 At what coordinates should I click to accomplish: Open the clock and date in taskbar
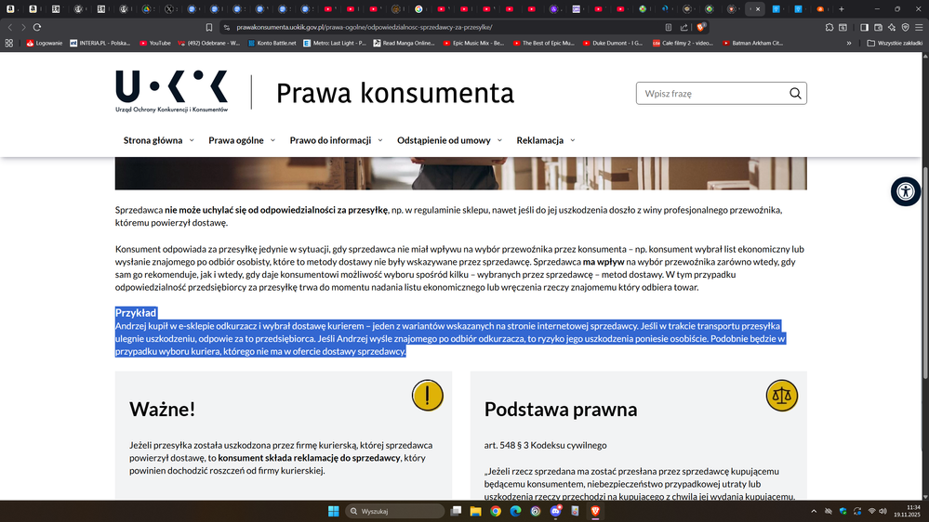(907, 512)
